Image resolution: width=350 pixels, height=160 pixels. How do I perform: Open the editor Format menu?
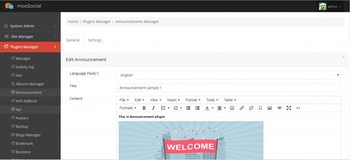[x=193, y=100]
